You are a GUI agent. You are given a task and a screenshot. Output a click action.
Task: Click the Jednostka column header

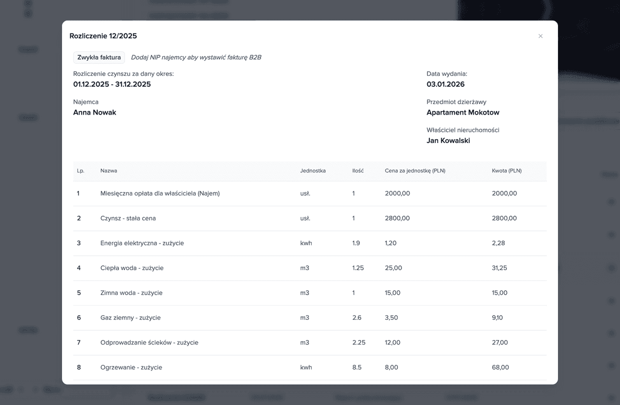coord(313,171)
